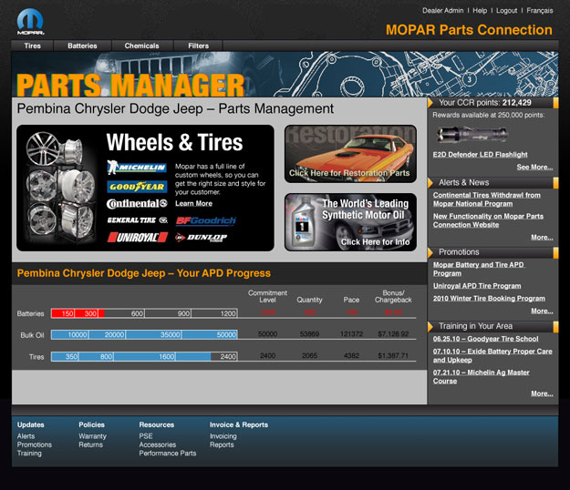
Task: Open the Tires tab
Action: point(32,46)
